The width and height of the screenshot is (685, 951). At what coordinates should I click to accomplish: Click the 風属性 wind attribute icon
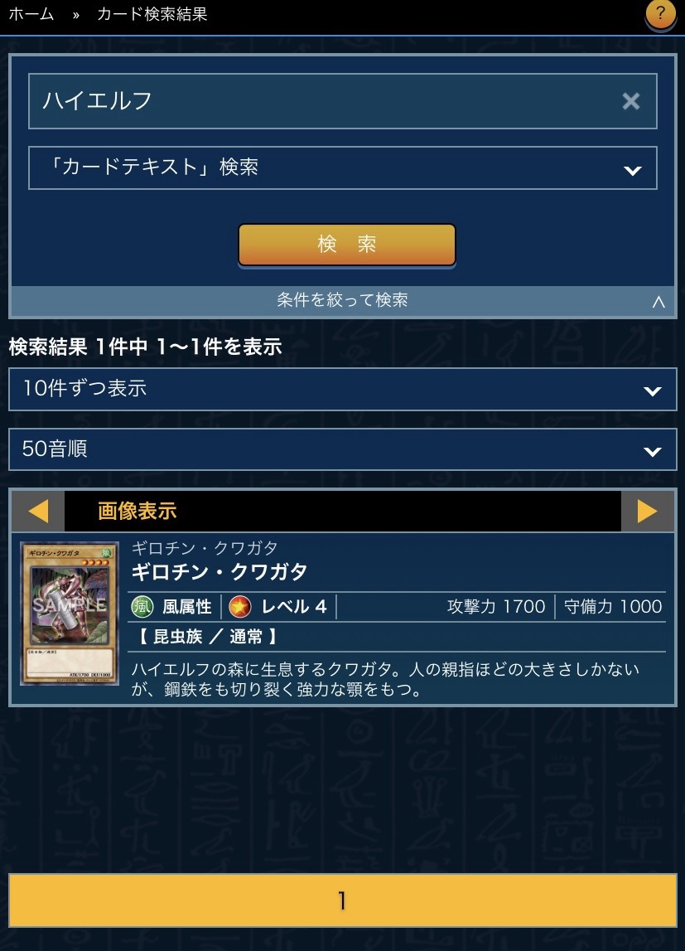coord(142,606)
